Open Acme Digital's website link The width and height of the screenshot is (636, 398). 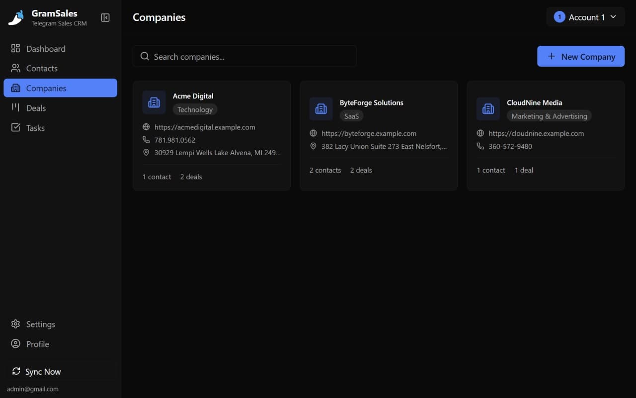point(205,127)
